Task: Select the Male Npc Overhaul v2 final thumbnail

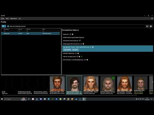Action: pyautogui.click(x=108, y=85)
